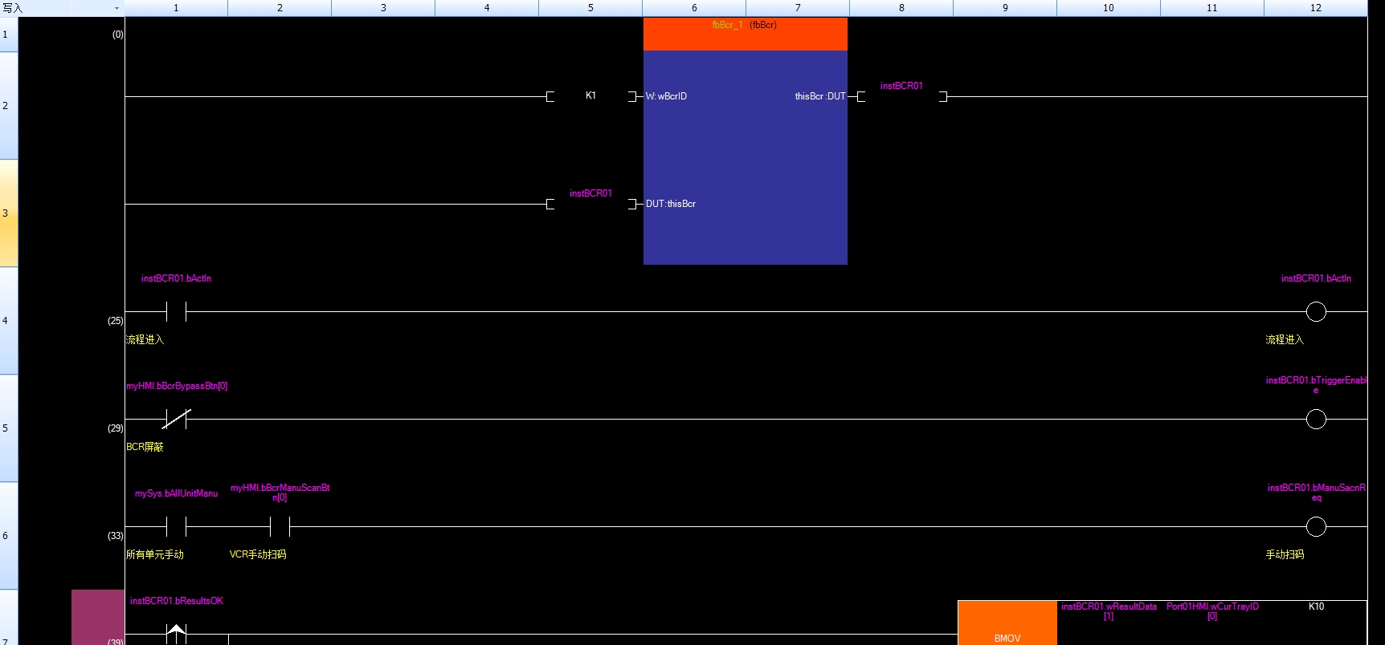The image size is (1385, 645).
Task: Click the instBCR01 input for DUT:thisBcr
Action: pos(590,194)
